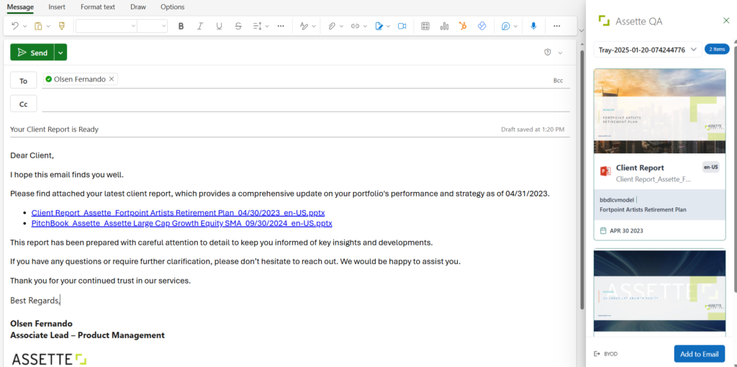
Task: Click the Dictate microphone icon
Action: (533, 26)
